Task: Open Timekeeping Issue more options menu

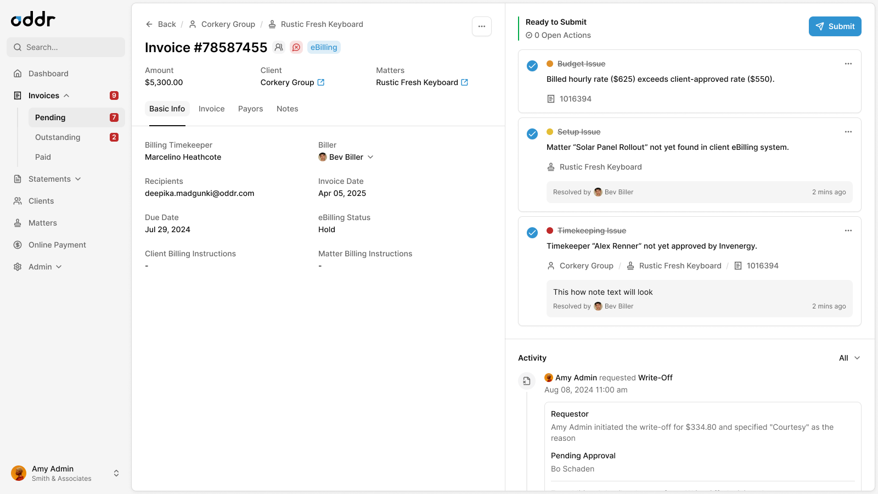Action: pos(848,231)
